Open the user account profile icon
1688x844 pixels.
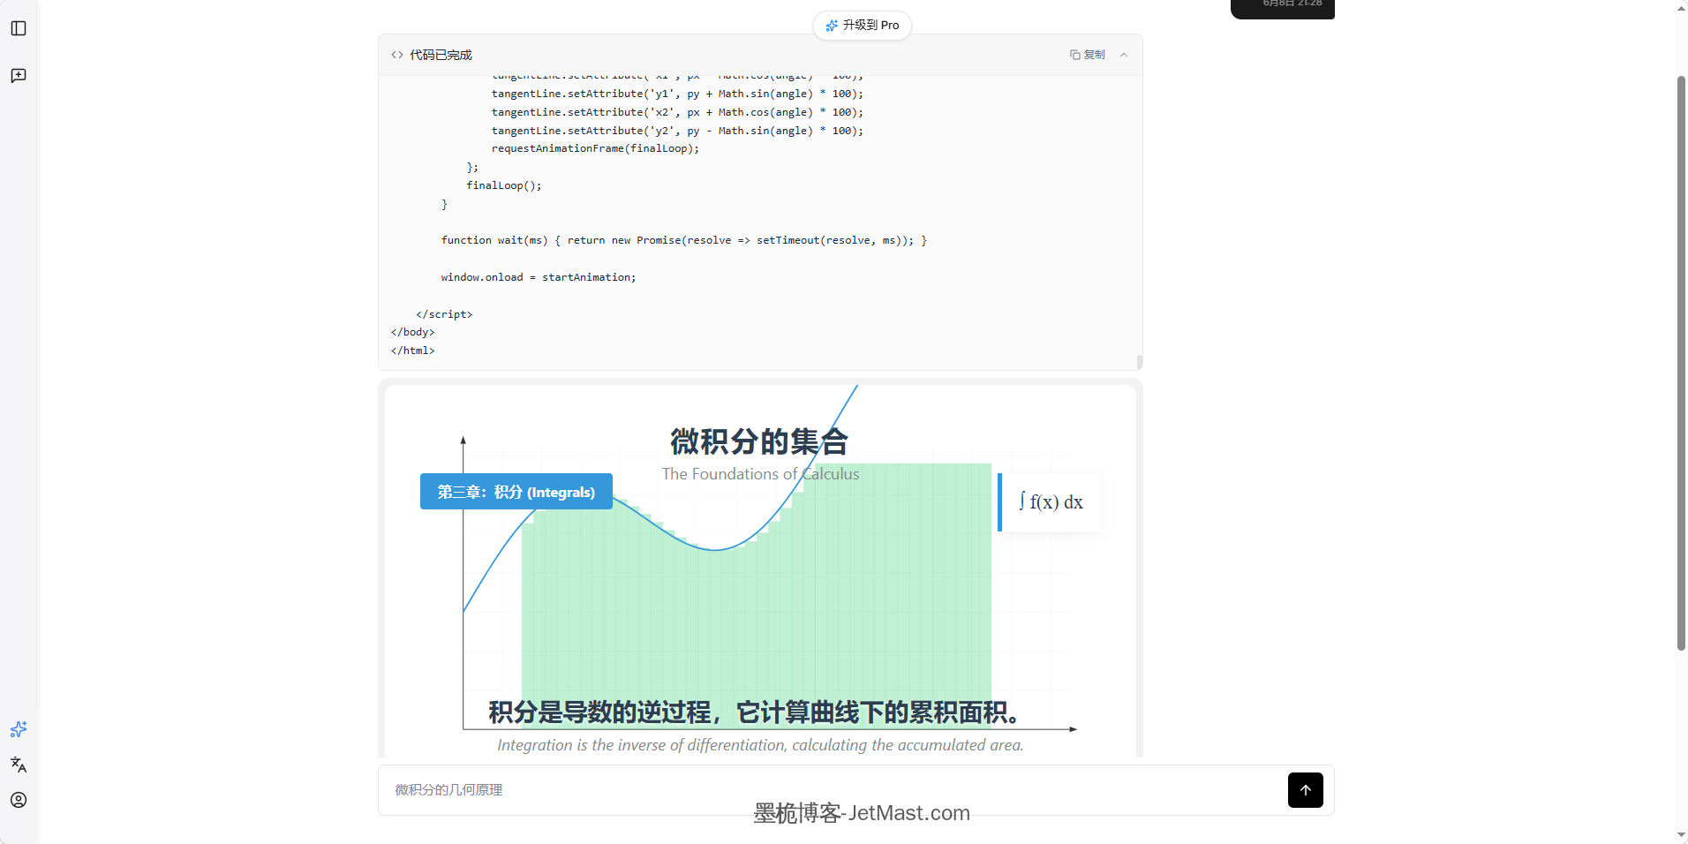pos(19,800)
